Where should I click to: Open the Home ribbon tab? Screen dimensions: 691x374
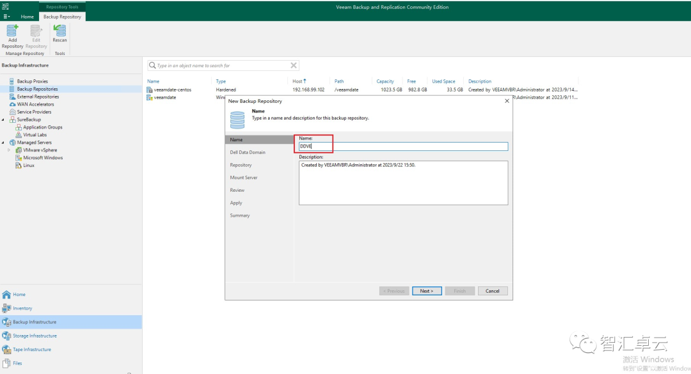click(26, 17)
